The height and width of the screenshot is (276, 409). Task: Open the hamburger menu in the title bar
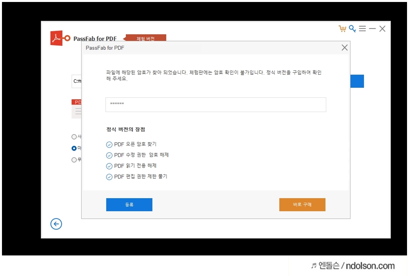click(362, 28)
